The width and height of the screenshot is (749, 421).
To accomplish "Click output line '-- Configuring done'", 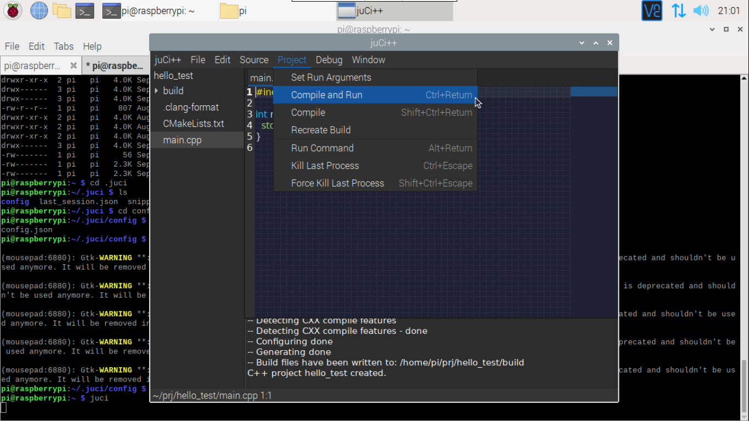I will 290,342.
